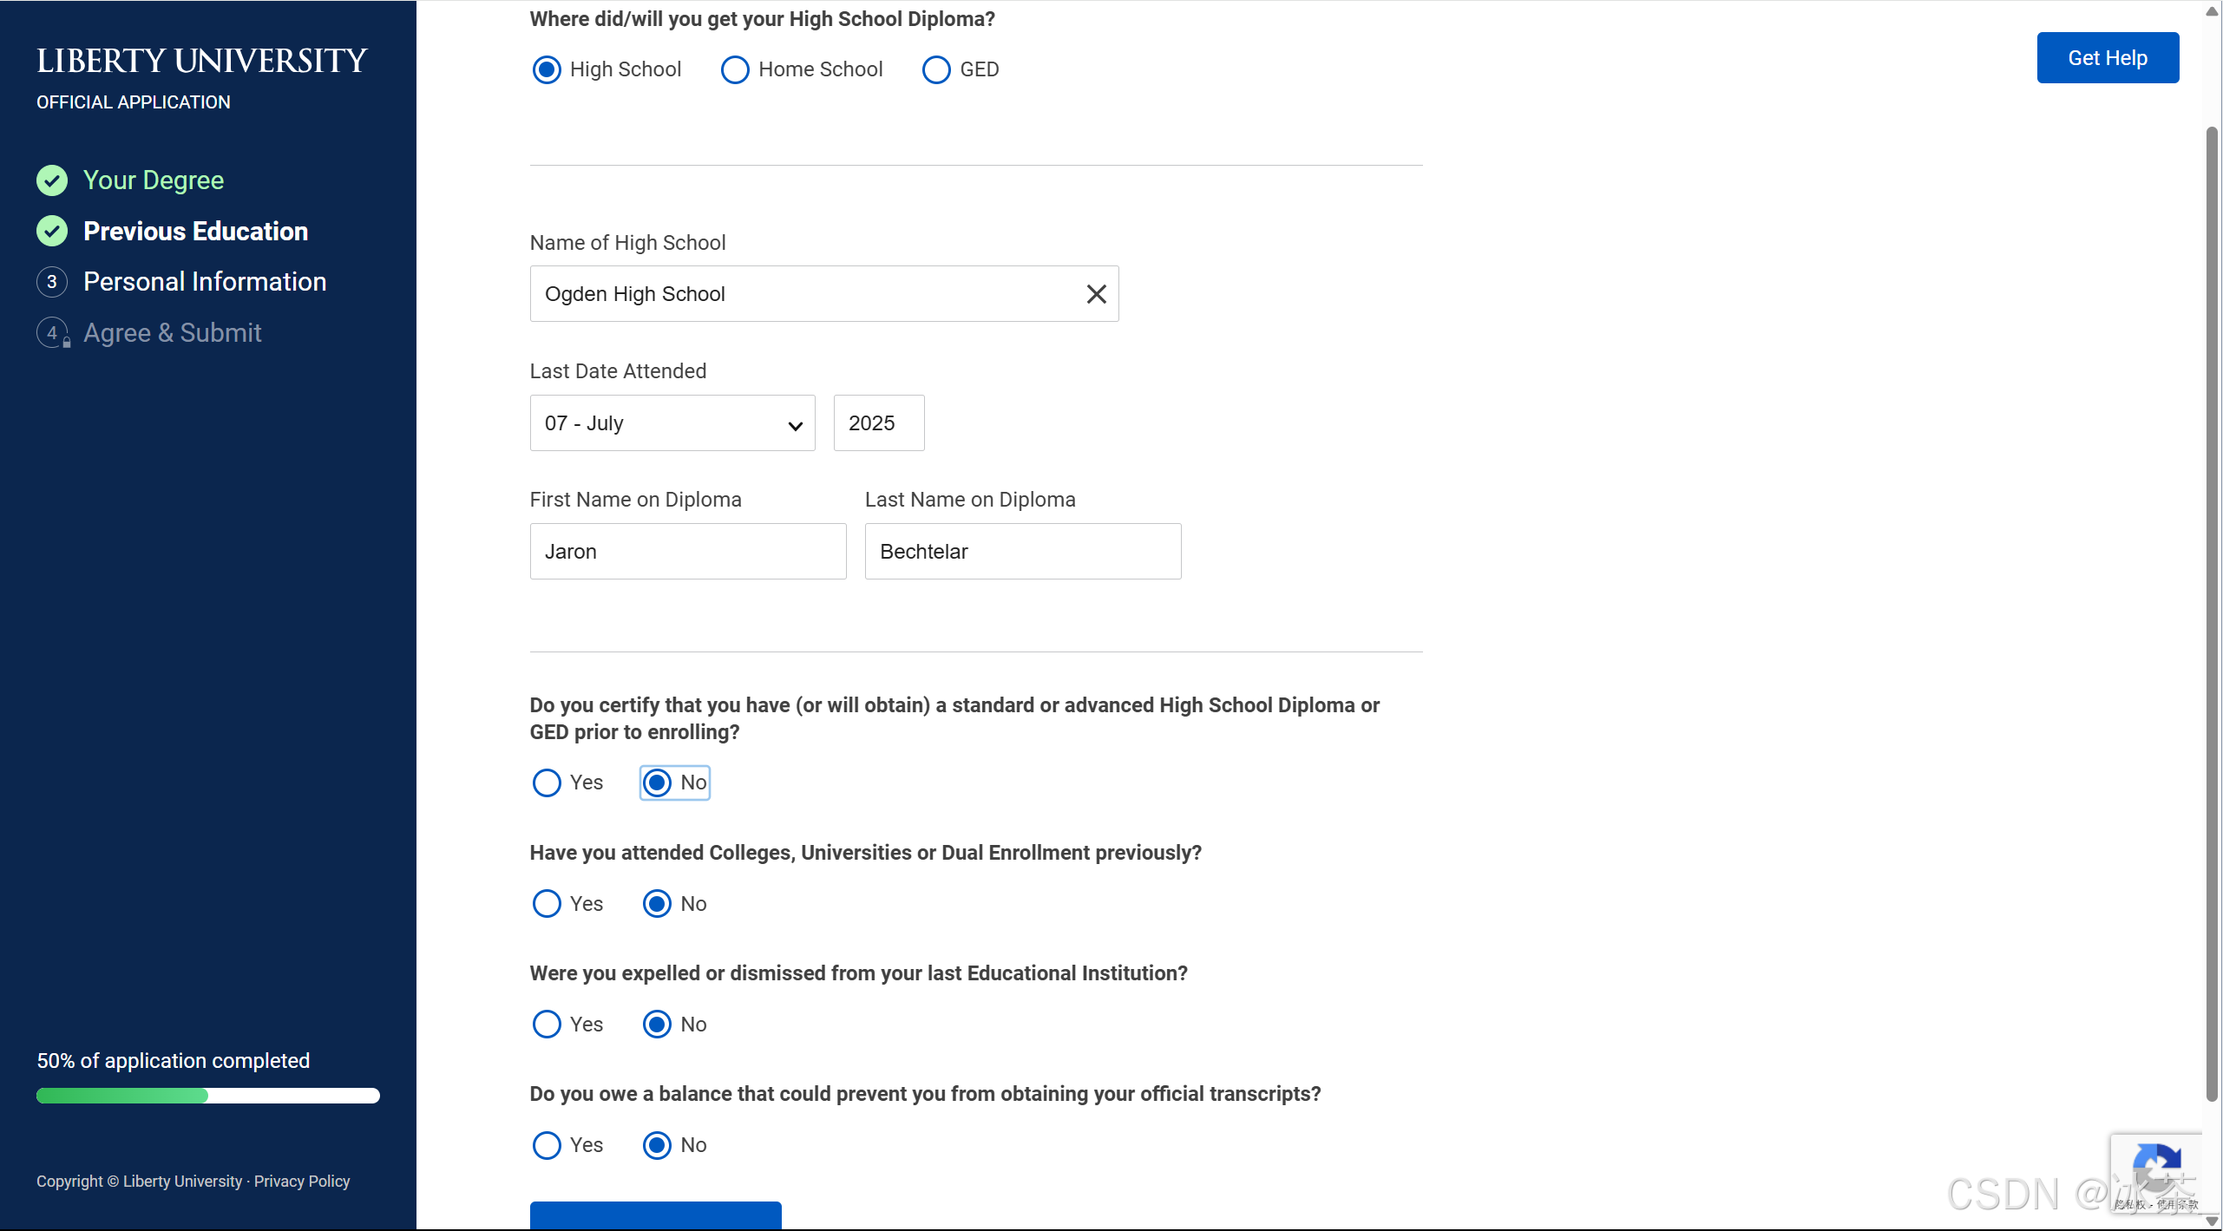Click the reCAPTCHA badge icon
The height and width of the screenshot is (1231, 2223).
[2155, 1169]
